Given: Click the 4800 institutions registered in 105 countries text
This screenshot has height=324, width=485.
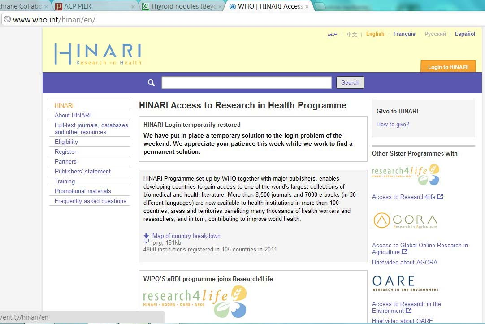Looking at the screenshot, I should click(210, 250).
